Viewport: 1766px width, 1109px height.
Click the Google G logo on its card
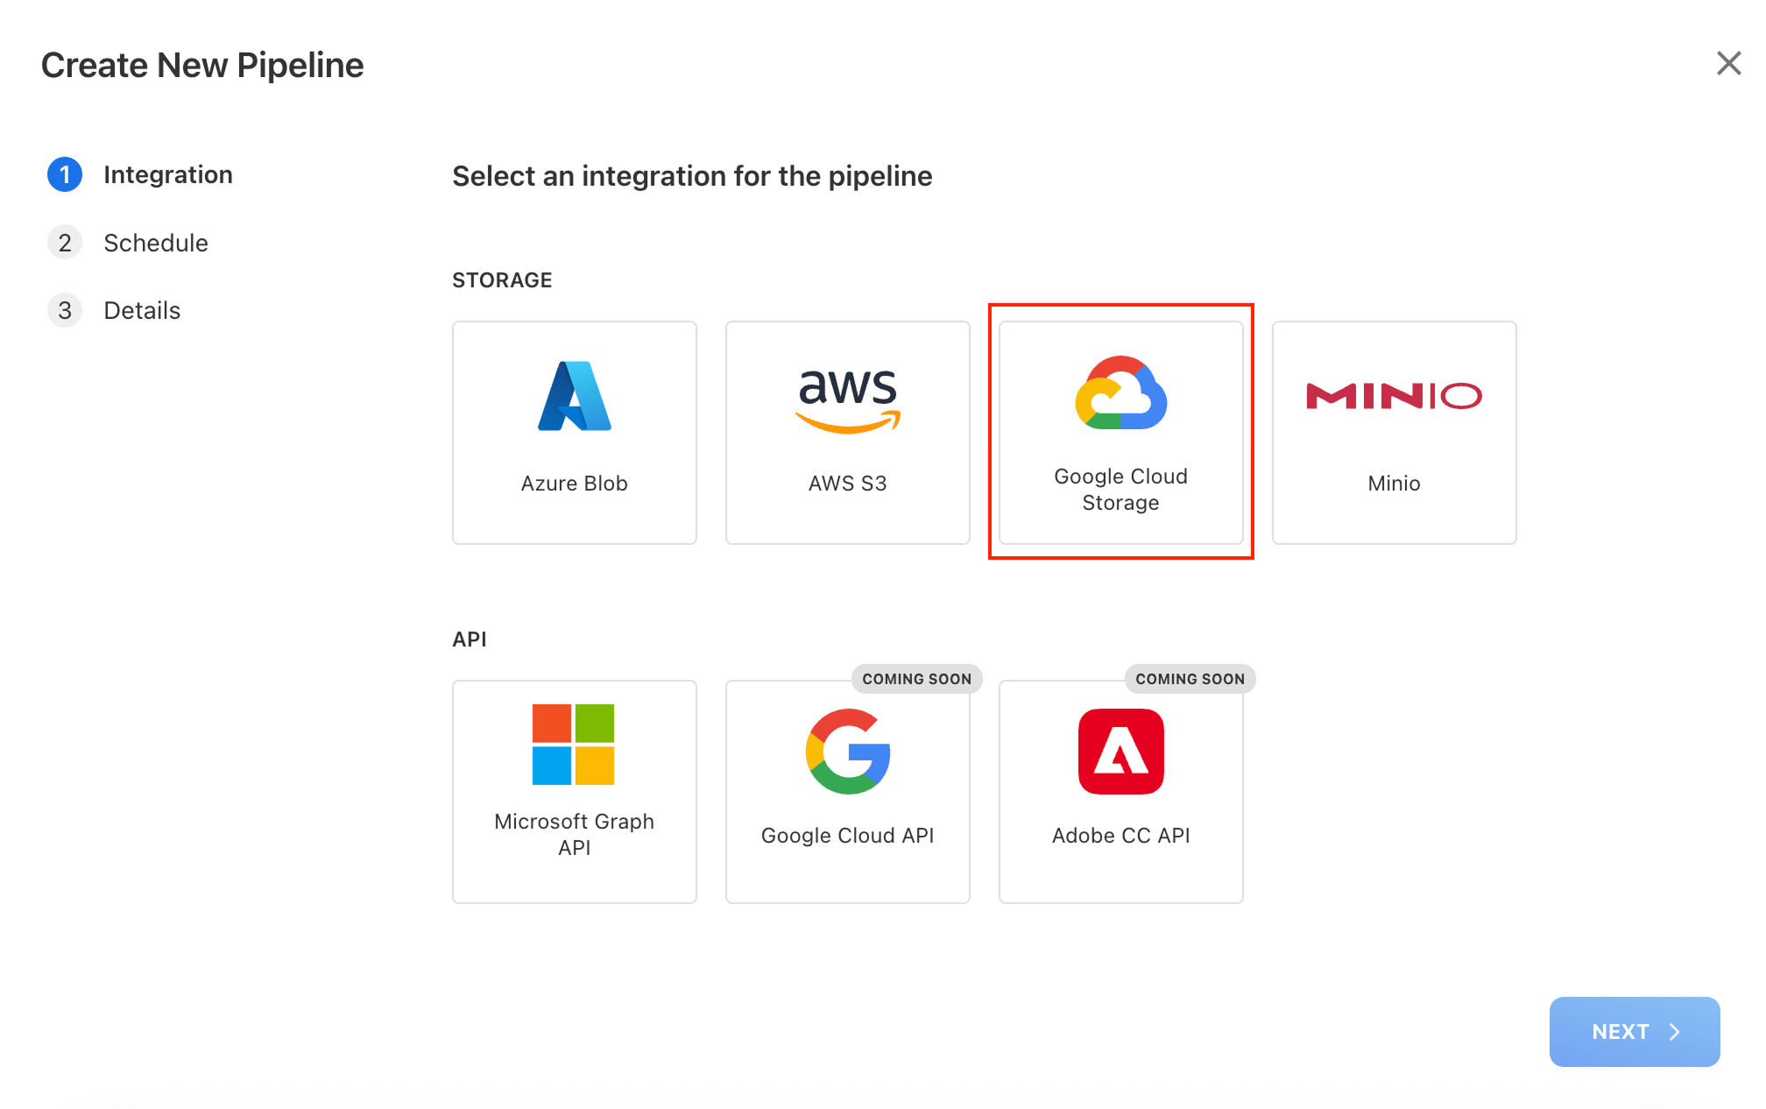click(x=847, y=752)
